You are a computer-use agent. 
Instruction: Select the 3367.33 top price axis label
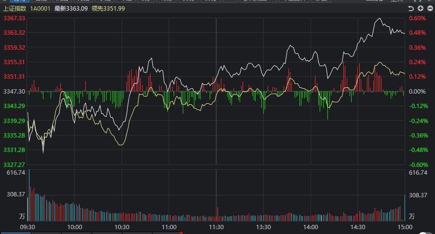coord(14,18)
